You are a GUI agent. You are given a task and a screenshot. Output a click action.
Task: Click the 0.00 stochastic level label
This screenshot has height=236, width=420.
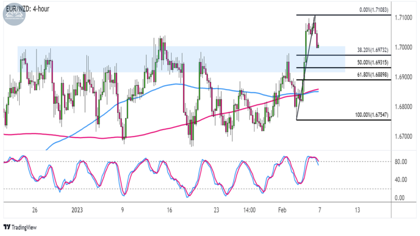(x=400, y=198)
